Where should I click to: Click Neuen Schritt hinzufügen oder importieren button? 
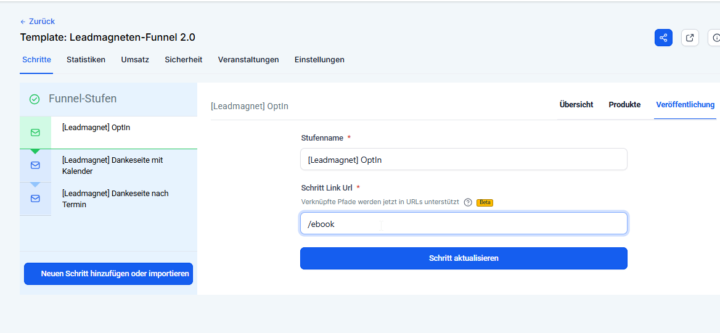click(x=108, y=274)
